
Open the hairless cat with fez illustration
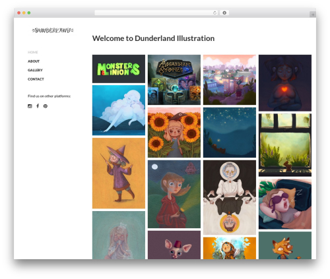(x=174, y=245)
